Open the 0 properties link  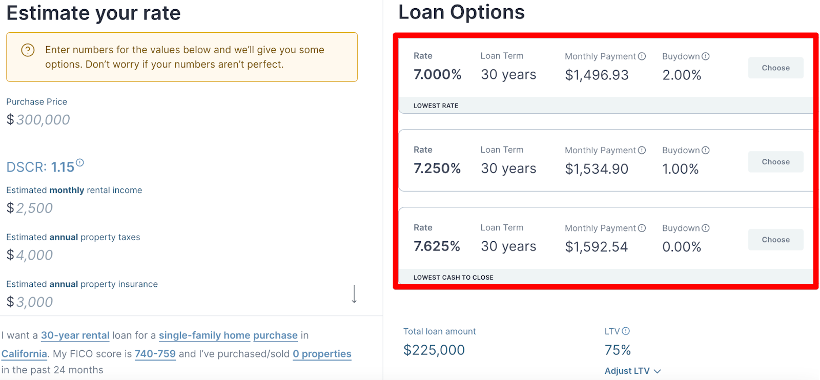coord(322,353)
